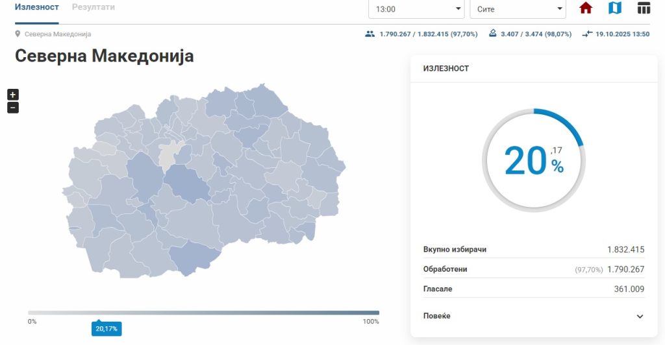Click the 20% turnout donut chart
This screenshot has width=665, height=345.
(533, 160)
